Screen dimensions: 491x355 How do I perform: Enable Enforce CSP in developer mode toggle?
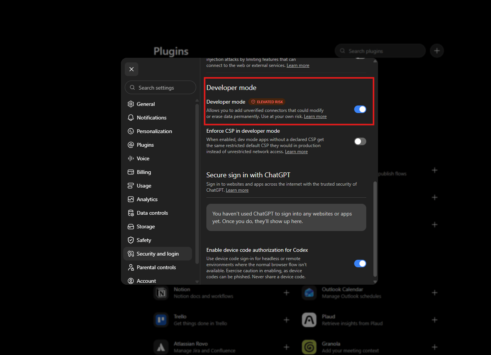pyautogui.click(x=360, y=141)
